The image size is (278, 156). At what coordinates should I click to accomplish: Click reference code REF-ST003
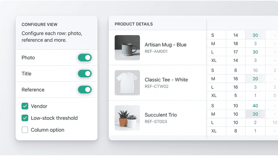click(156, 122)
